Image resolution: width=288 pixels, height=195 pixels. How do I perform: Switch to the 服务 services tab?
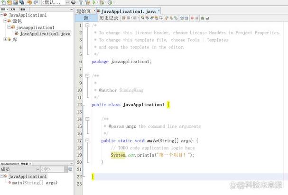(x=23, y=9)
